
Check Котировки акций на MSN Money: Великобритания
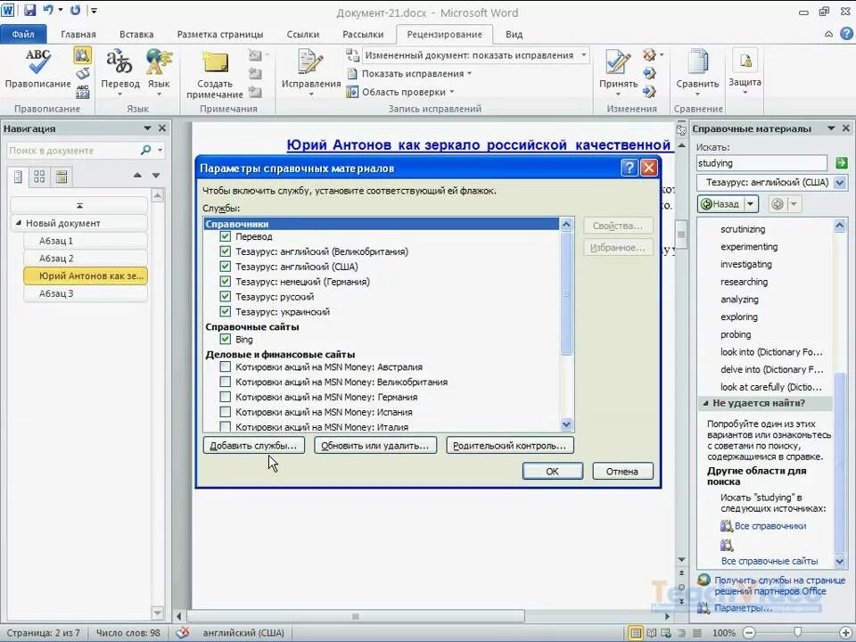pyautogui.click(x=225, y=382)
